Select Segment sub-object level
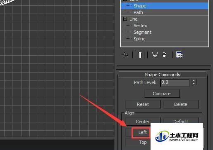Image resolution: width=213 pixels, height=150 pixels. (142, 32)
